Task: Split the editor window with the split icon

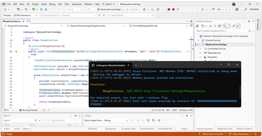Action: pos(191,26)
